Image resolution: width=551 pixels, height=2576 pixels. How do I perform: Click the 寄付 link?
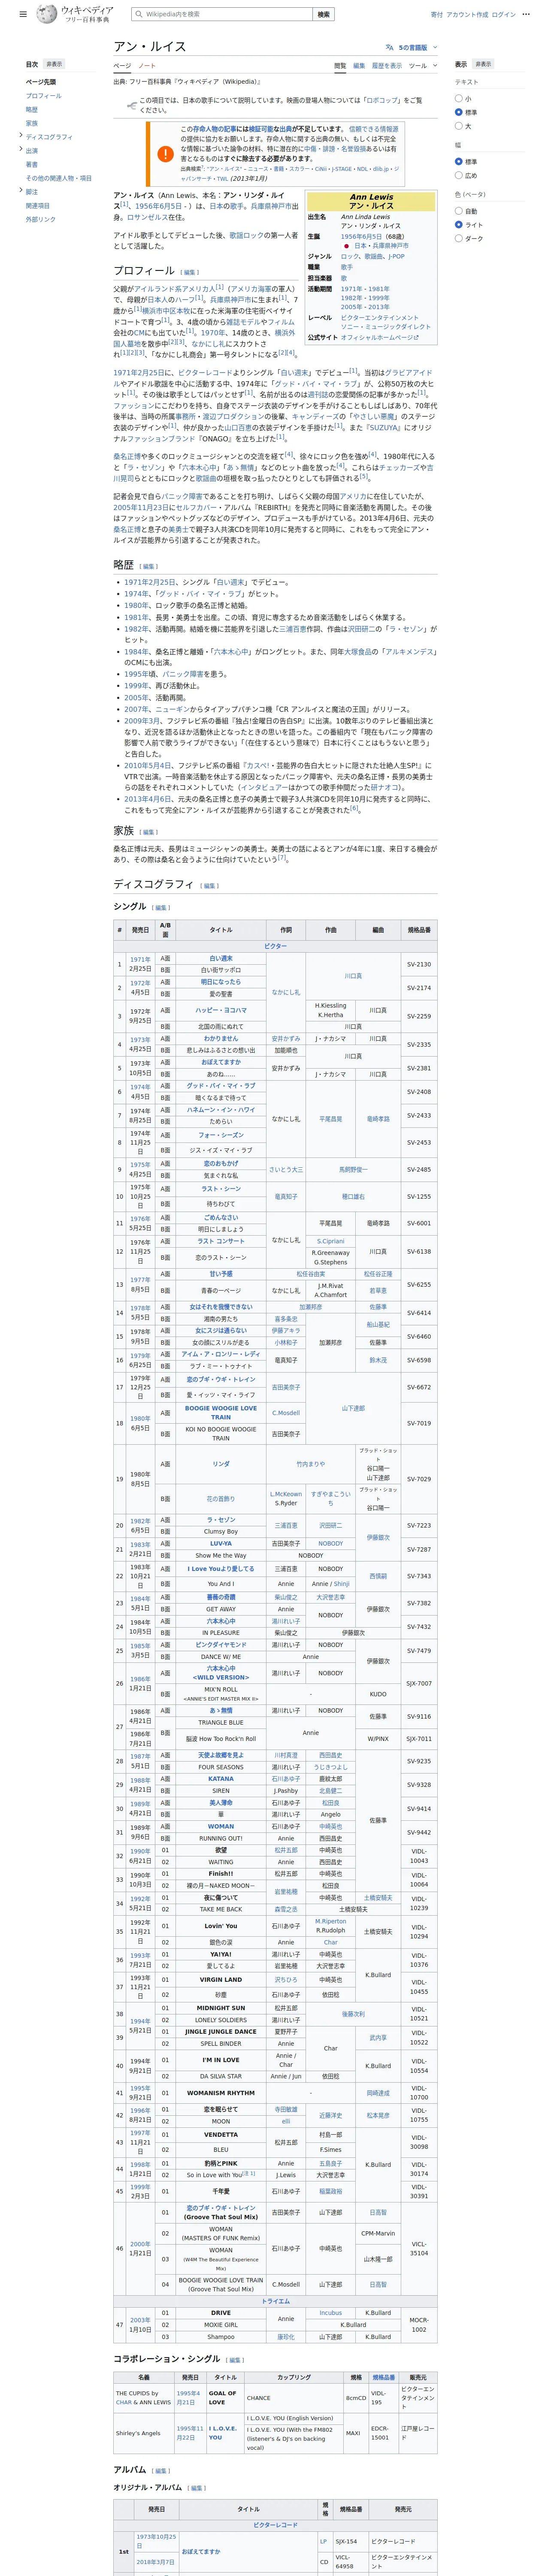pos(437,15)
